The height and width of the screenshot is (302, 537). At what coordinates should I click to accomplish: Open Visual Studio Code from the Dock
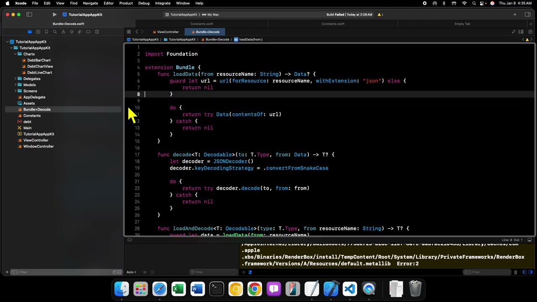350,289
